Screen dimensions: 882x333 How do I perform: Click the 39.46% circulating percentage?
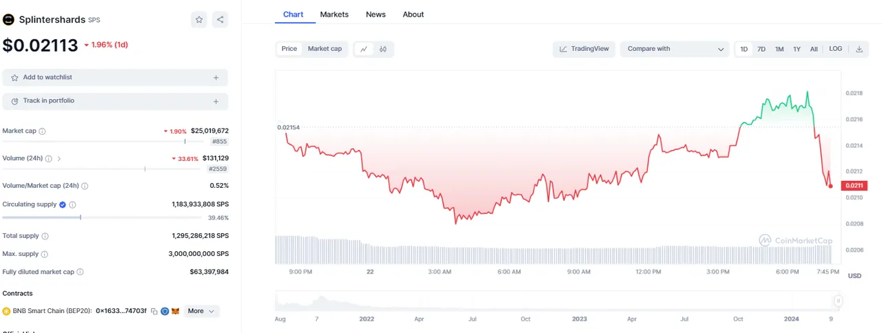[x=218, y=217]
